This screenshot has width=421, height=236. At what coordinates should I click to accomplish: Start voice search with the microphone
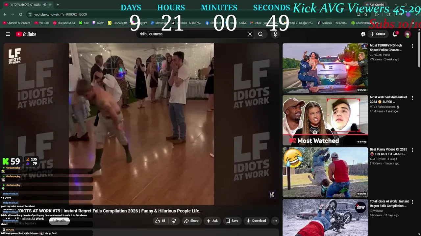click(275, 34)
